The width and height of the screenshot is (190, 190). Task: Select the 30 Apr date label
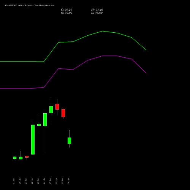point(68,181)
